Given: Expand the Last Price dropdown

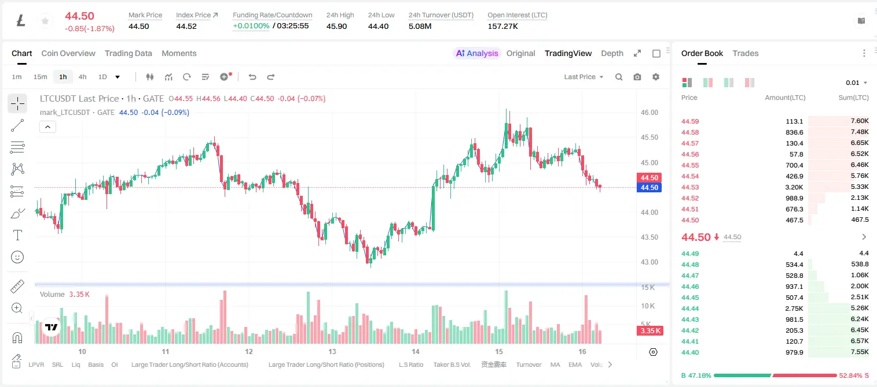Looking at the screenshot, I should click(584, 77).
